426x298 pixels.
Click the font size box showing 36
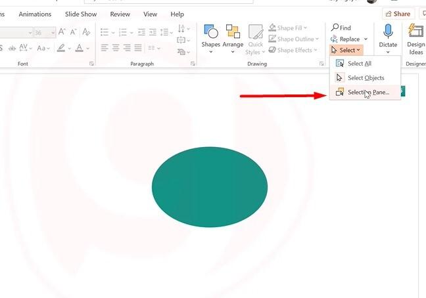click(x=41, y=33)
